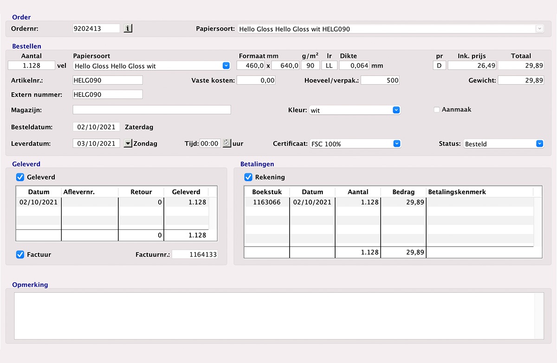The image size is (557, 363).
Task: Open the Certificaat dropdown
Action: 356,144
